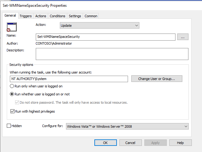Expand the Configure for dropdown list
The image size is (202, 152).
(x=127, y=126)
